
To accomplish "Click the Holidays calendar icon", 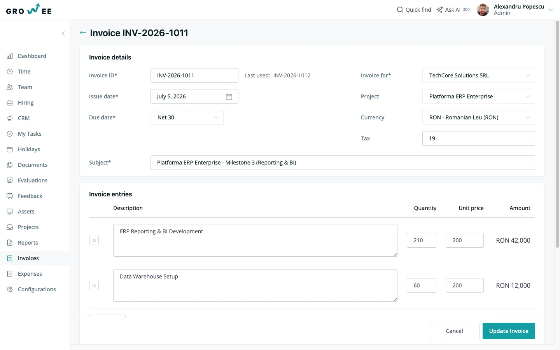I will click(10, 149).
